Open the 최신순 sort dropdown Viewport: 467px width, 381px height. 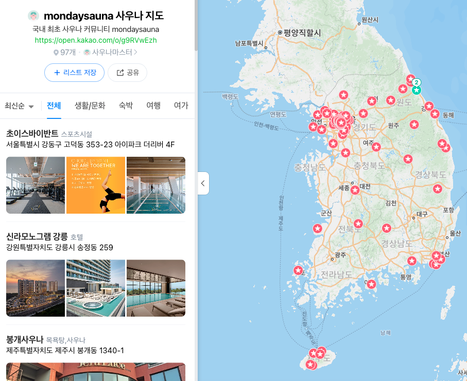[x=19, y=106]
